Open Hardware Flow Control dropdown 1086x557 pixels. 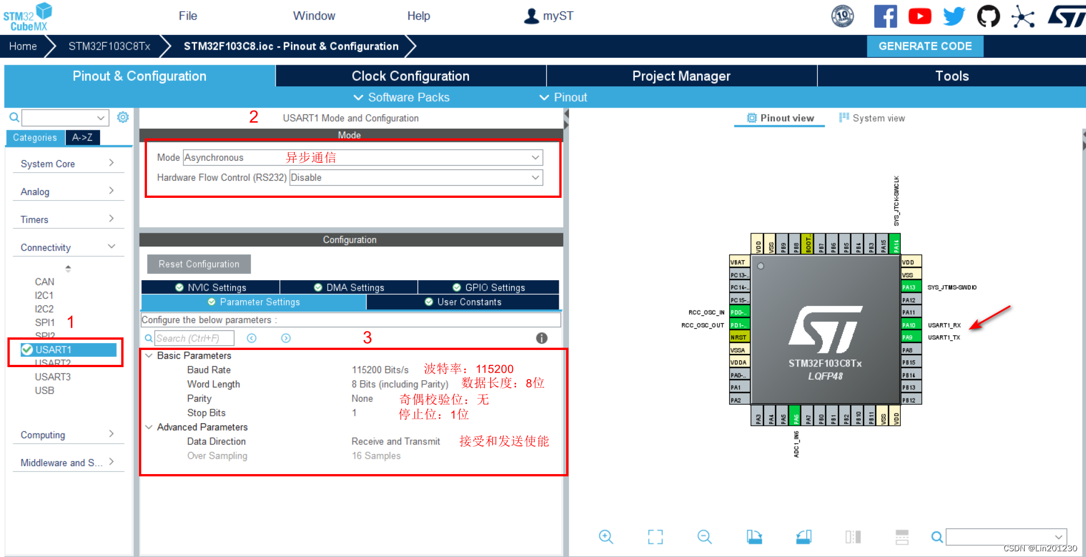416,177
